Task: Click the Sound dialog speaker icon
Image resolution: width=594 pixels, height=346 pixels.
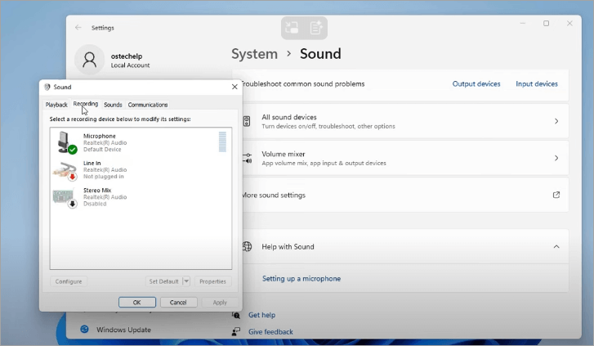Action: [x=47, y=87]
